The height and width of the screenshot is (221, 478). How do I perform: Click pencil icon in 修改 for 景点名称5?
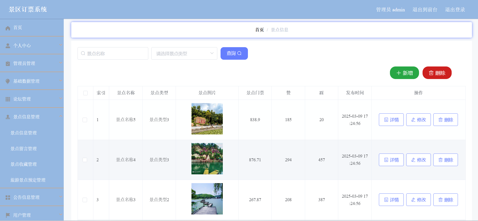413,120
